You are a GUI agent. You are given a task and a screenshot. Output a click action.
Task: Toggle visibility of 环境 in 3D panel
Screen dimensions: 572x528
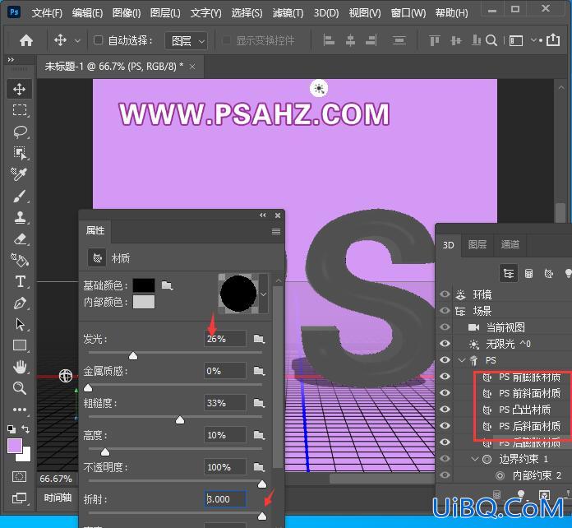[445, 294]
